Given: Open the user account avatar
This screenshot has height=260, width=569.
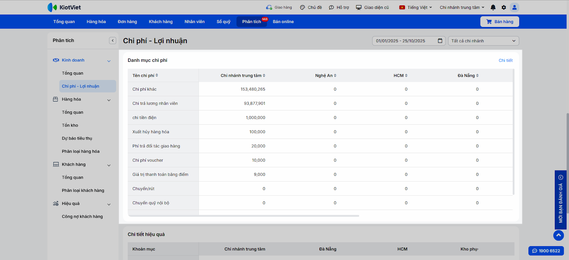Looking at the screenshot, I should [514, 7].
